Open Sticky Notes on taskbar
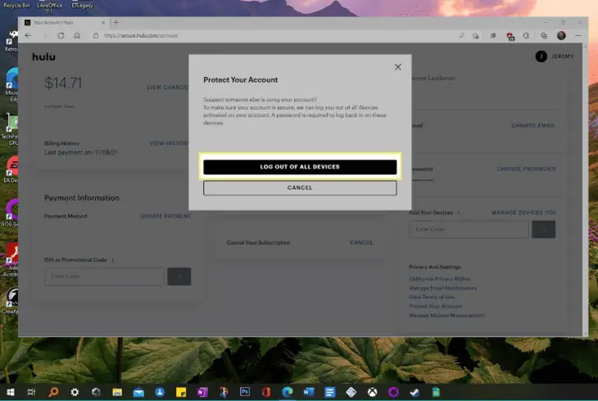The width and height of the screenshot is (598, 401). point(181,392)
